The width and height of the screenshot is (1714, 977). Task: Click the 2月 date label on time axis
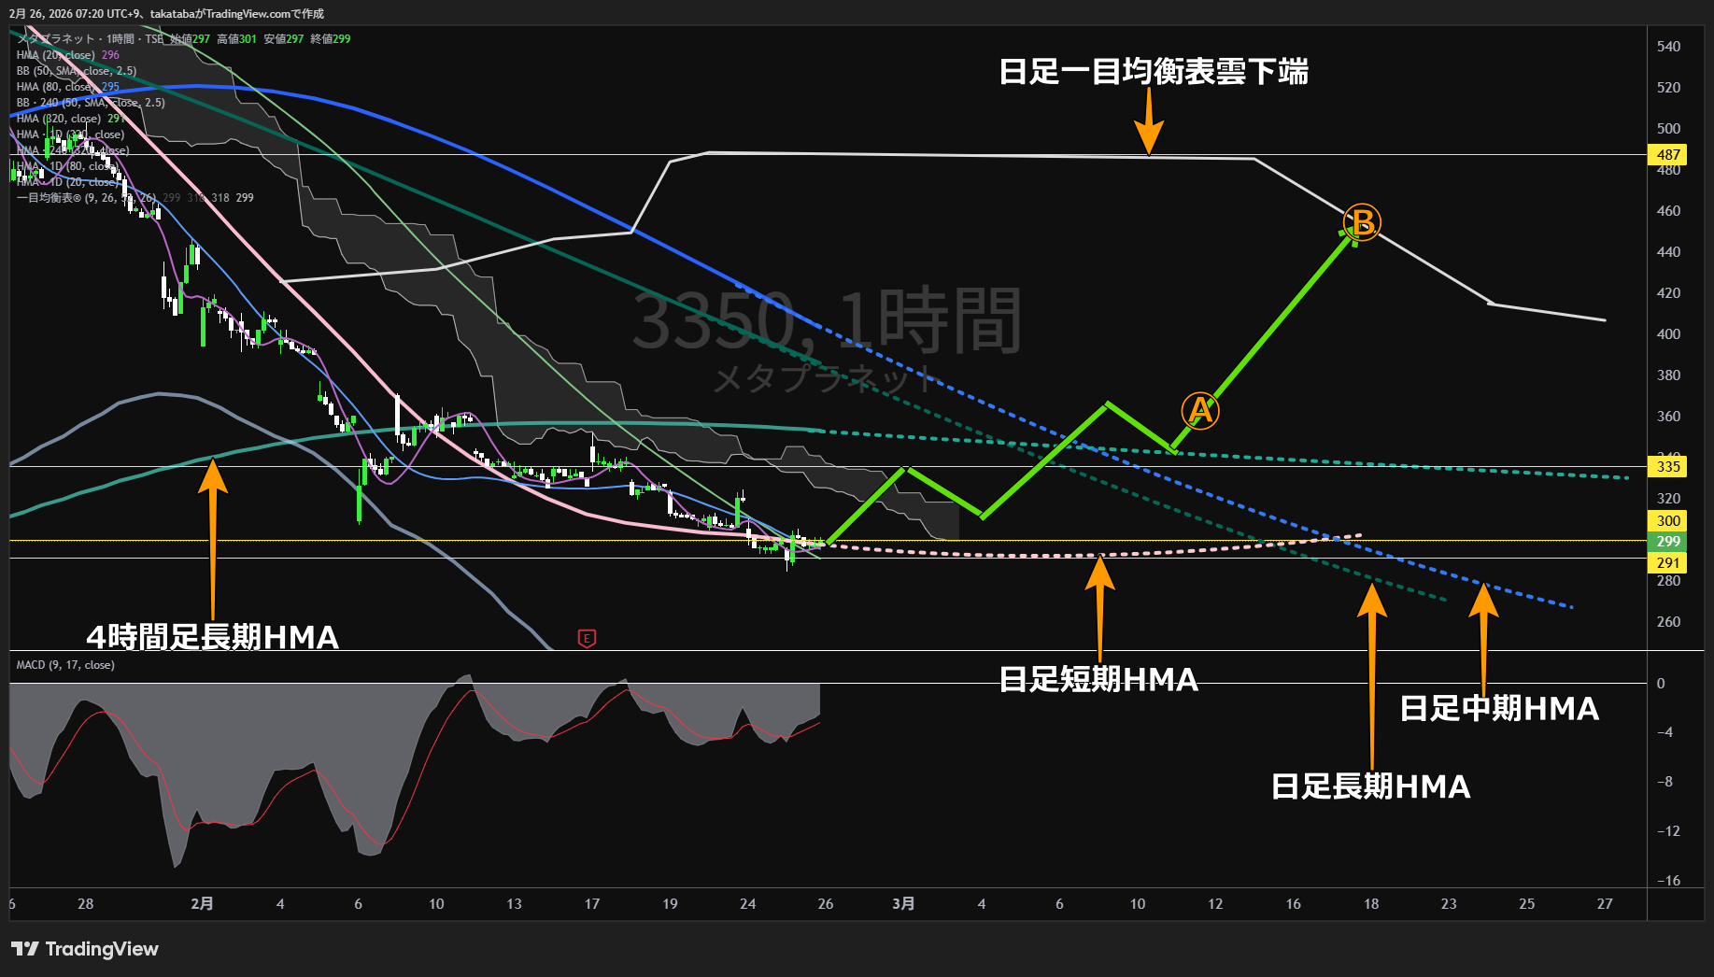coord(202,904)
